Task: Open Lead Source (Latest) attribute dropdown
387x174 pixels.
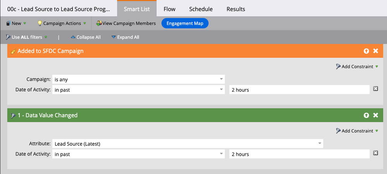Action: point(187,144)
